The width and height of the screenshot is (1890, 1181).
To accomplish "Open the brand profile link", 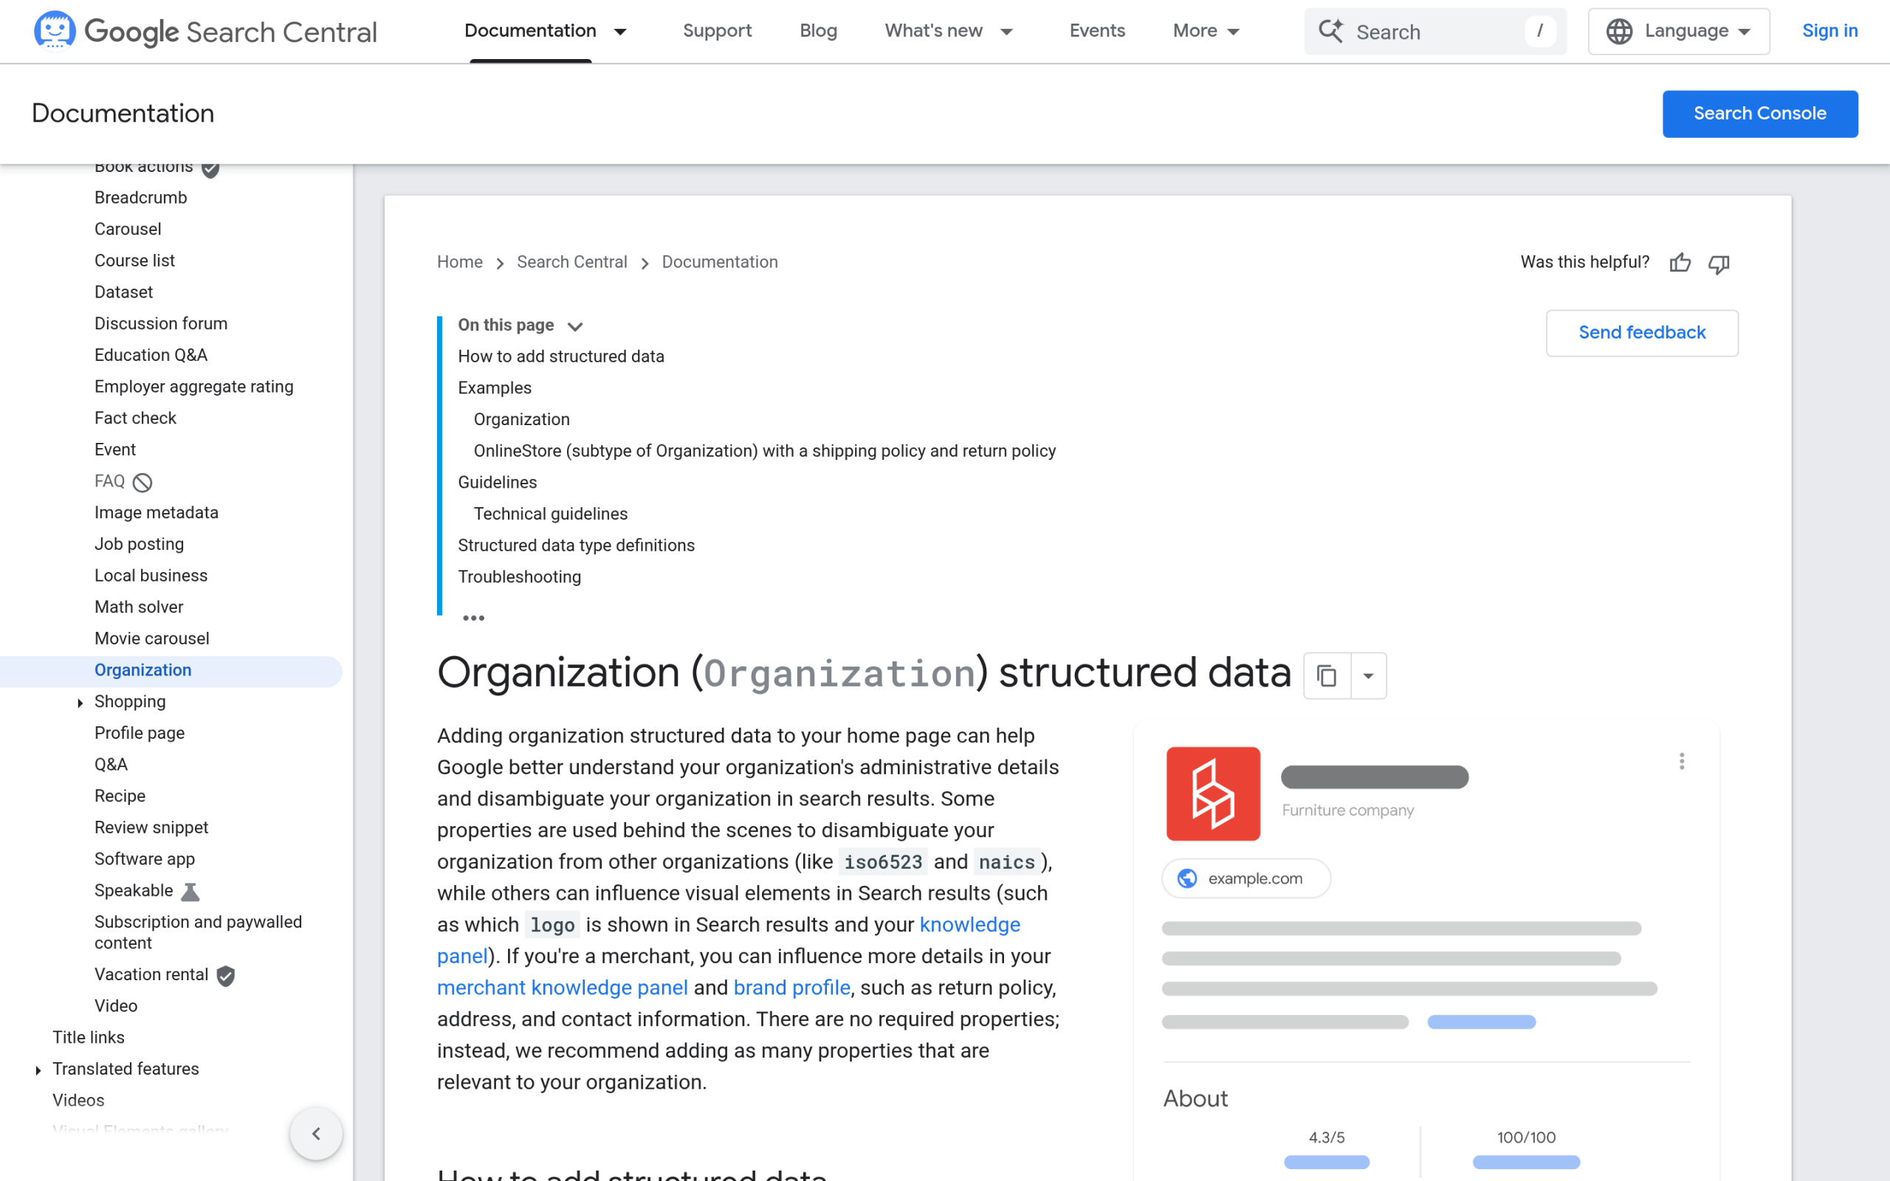I will 791,988.
